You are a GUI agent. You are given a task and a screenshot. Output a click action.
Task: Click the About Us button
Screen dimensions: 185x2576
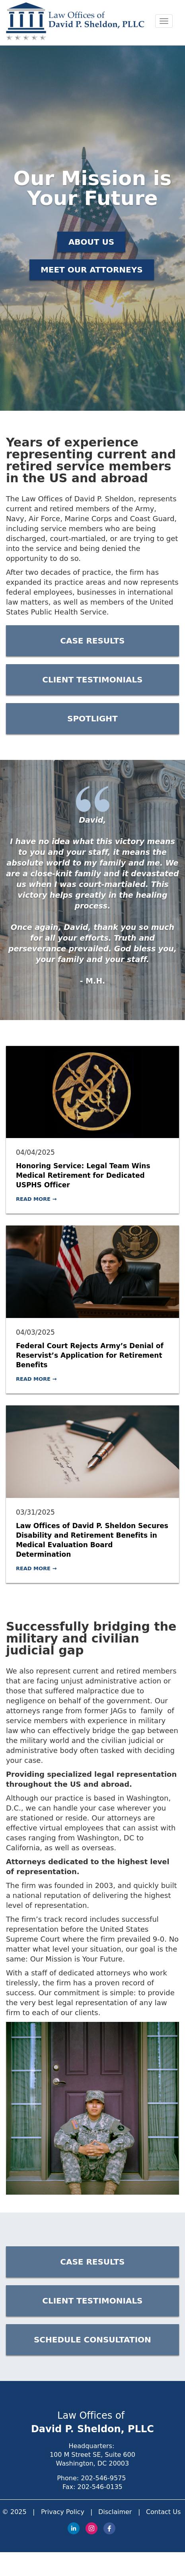tap(91, 242)
